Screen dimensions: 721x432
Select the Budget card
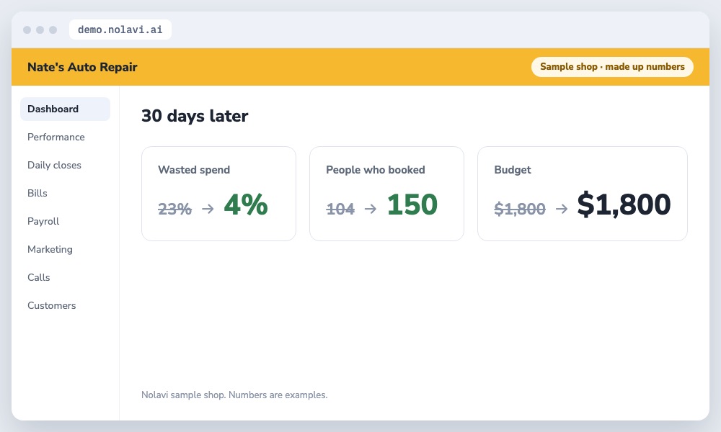(583, 194)
